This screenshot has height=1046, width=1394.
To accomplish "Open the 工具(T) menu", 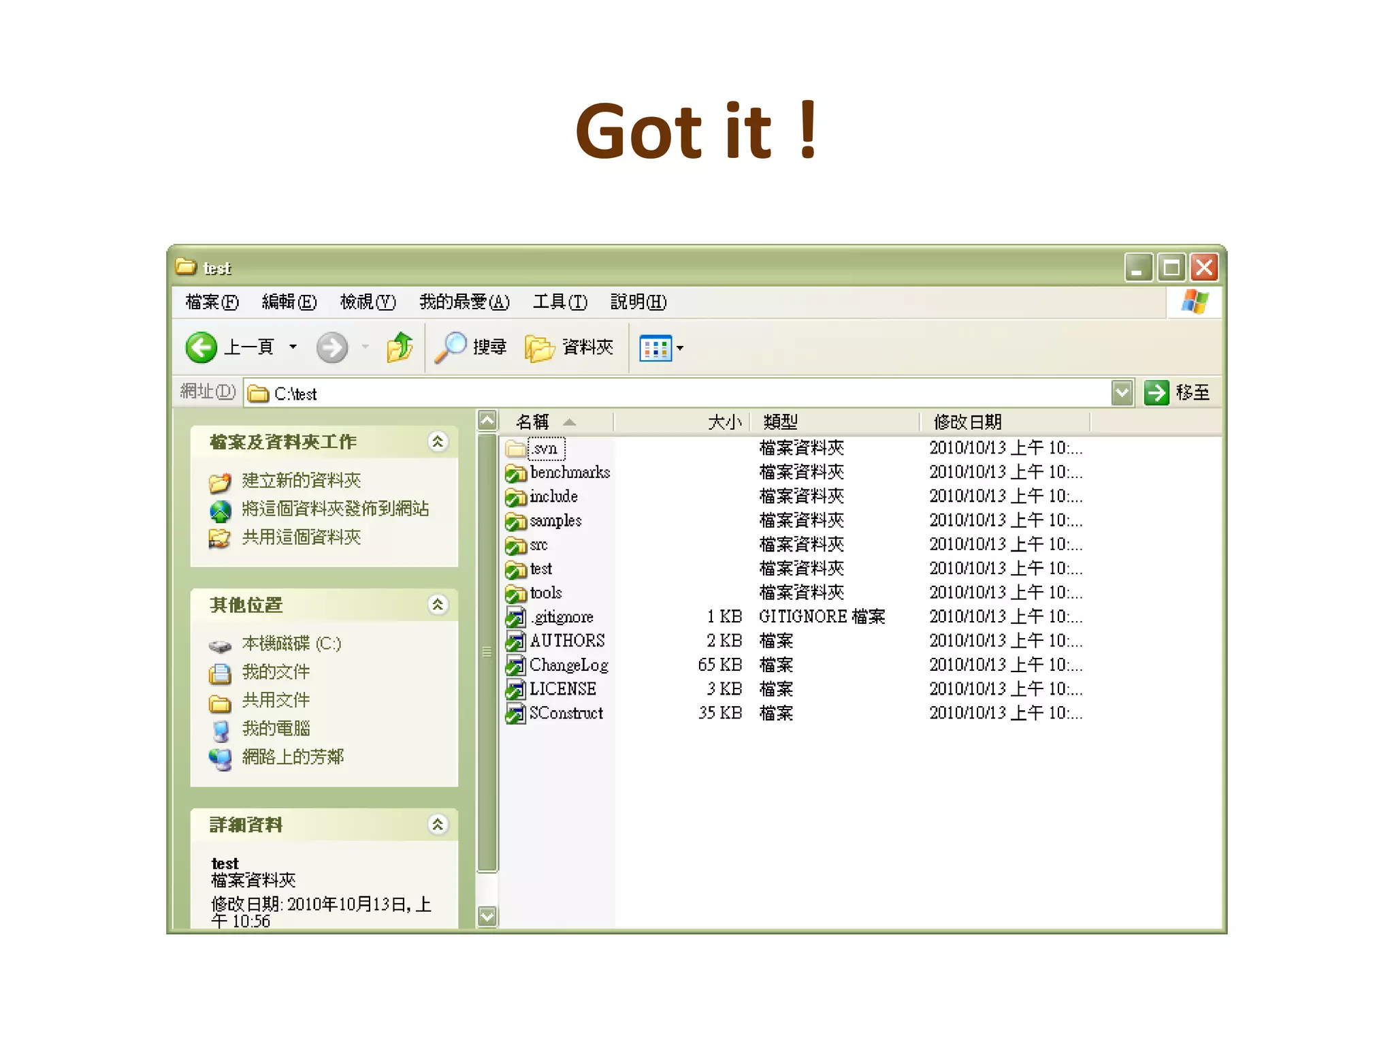I will 560,302.
